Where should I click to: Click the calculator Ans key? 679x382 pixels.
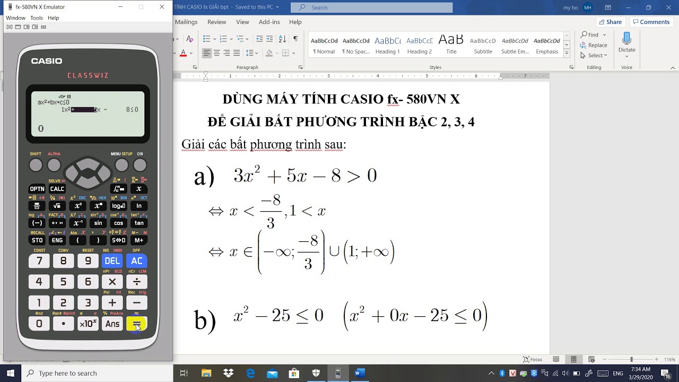click(112, 324)
